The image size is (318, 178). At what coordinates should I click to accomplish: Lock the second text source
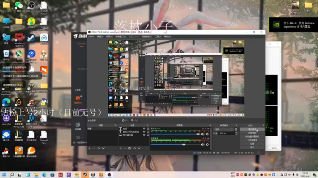tap(148, 132)
